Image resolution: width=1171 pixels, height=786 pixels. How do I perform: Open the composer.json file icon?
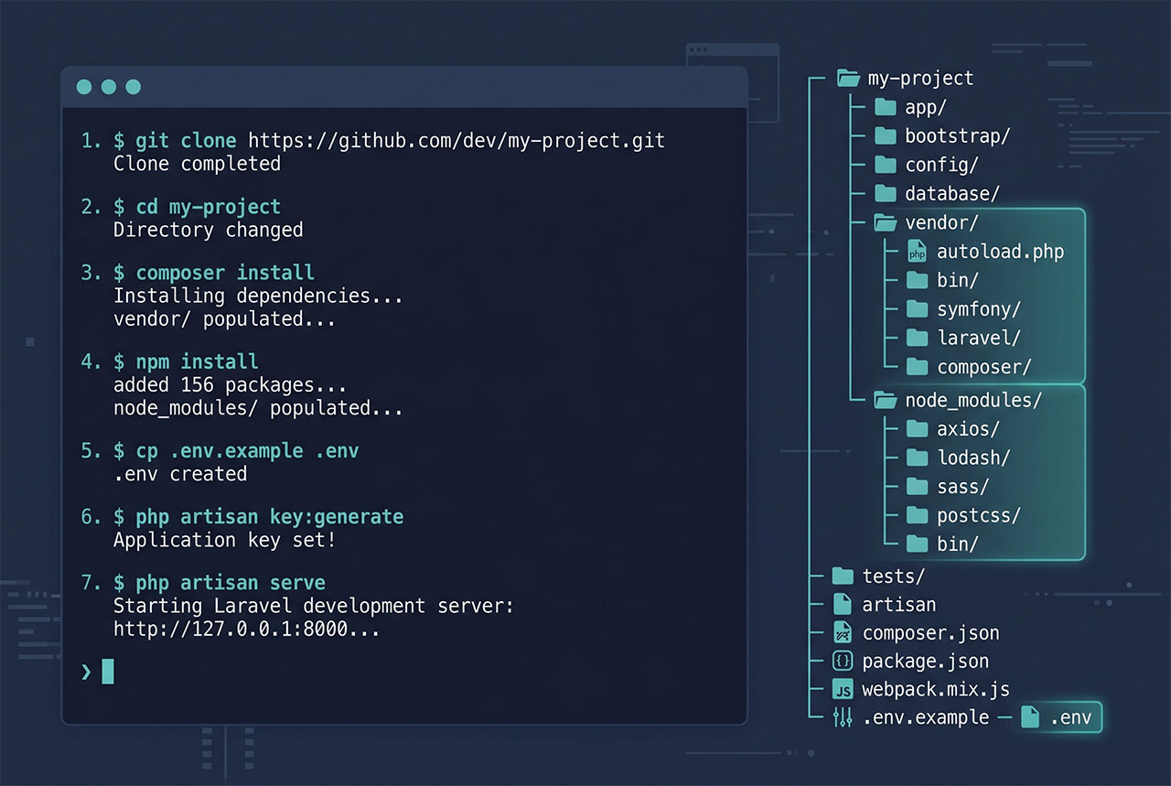[843, 632]
